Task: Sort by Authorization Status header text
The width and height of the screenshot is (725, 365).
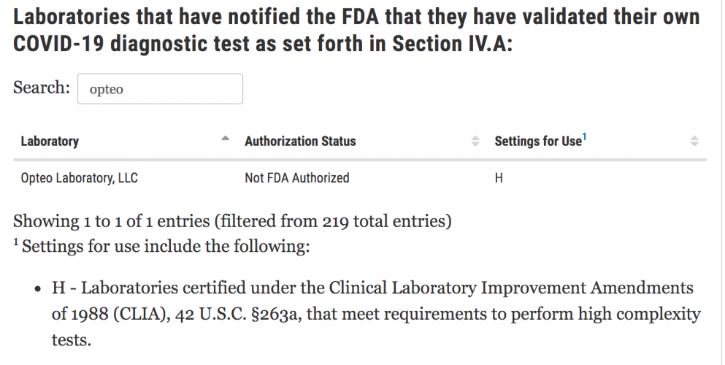Action: (x=300, y=141)
